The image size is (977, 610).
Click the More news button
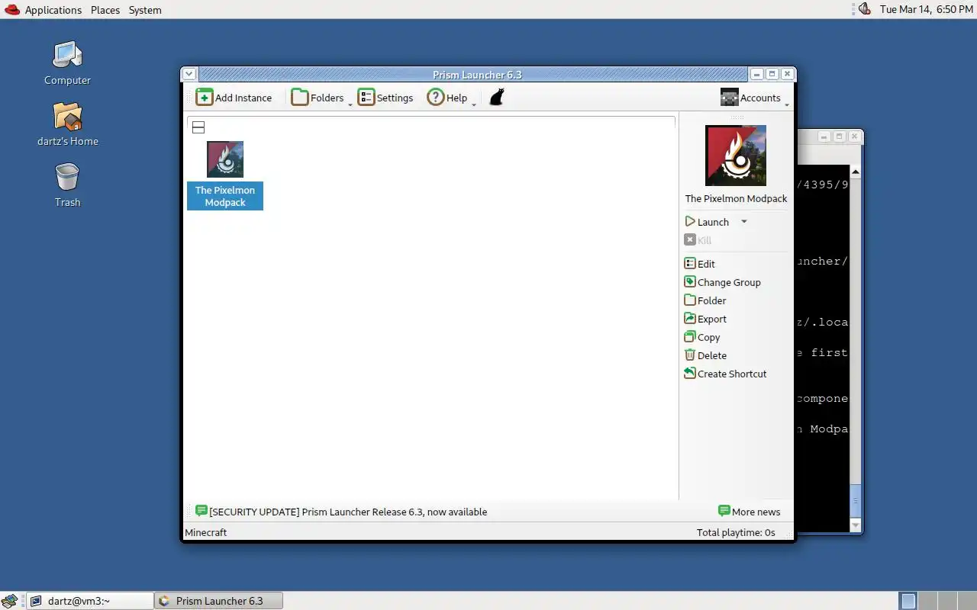click(750, 512)
